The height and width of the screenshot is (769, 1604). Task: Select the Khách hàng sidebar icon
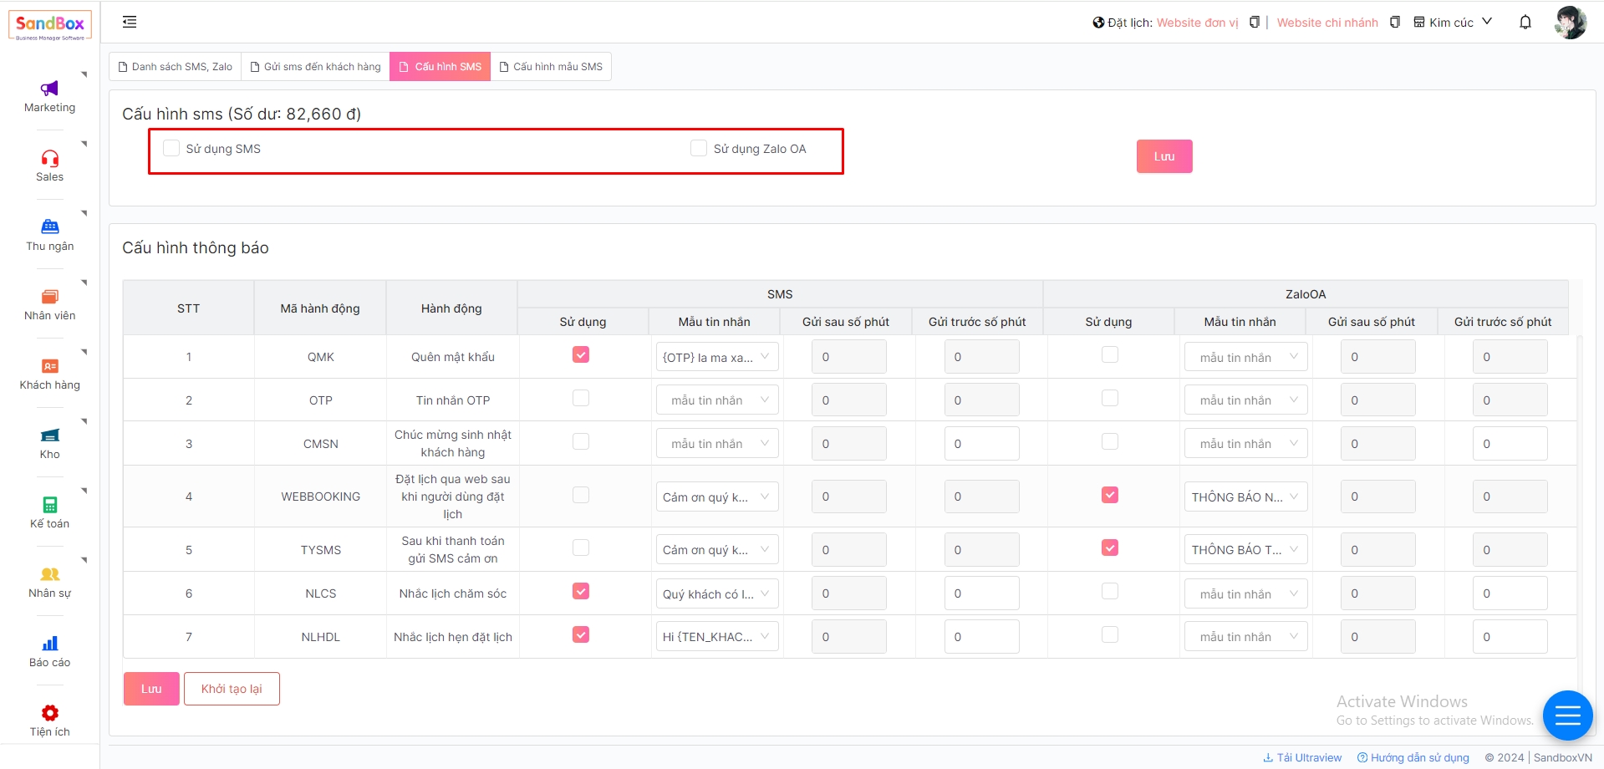pyautogui.click(x=49, y=367)
